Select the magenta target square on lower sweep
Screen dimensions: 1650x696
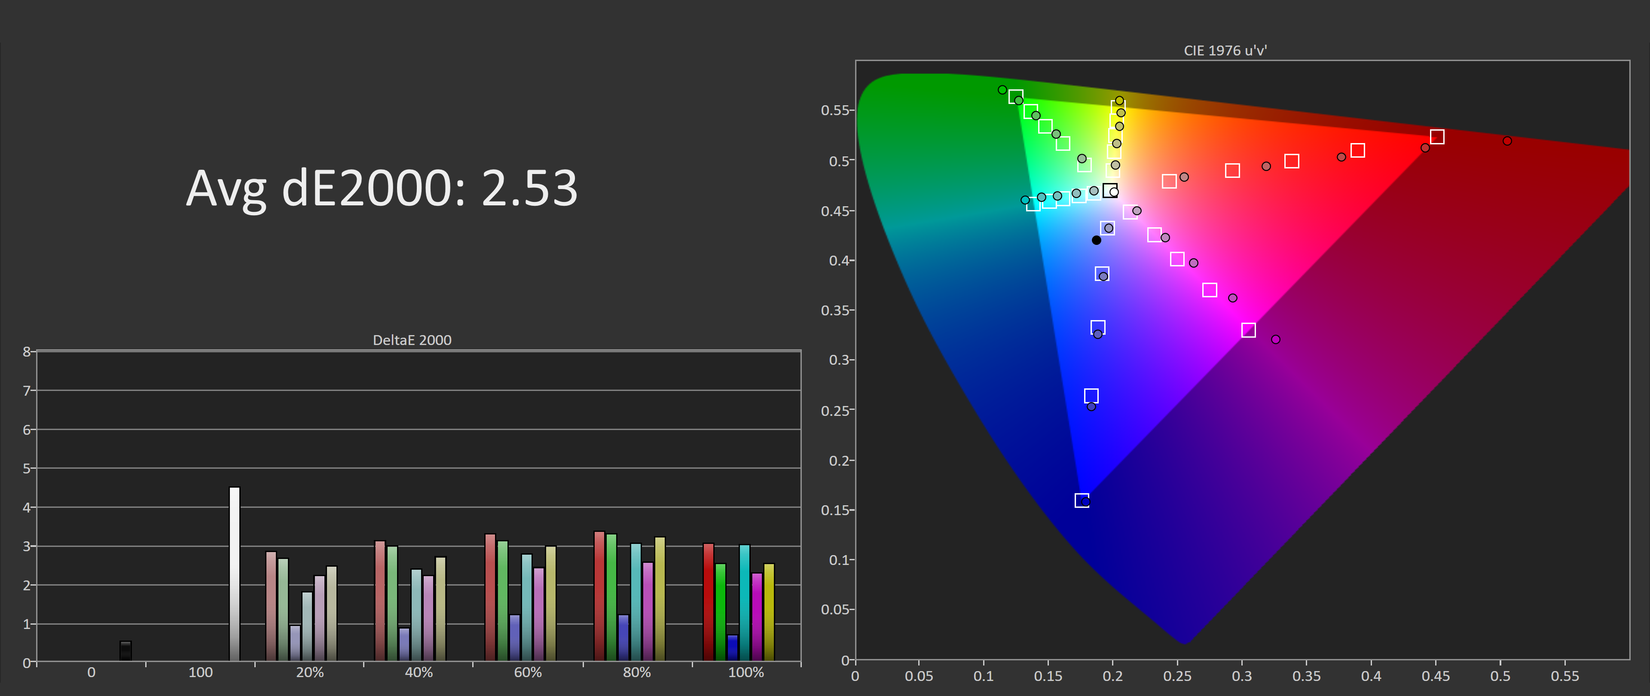tap(1250, 330)
